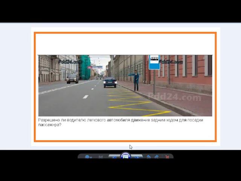Image resolution: width=241 pixels, height=181 pixels.
Task: Click the dark blue car with headlights
Action: tap(110, 82)
